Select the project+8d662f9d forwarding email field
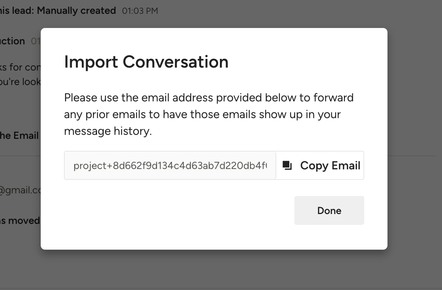The image size is (442, 290). click(170, 166)
